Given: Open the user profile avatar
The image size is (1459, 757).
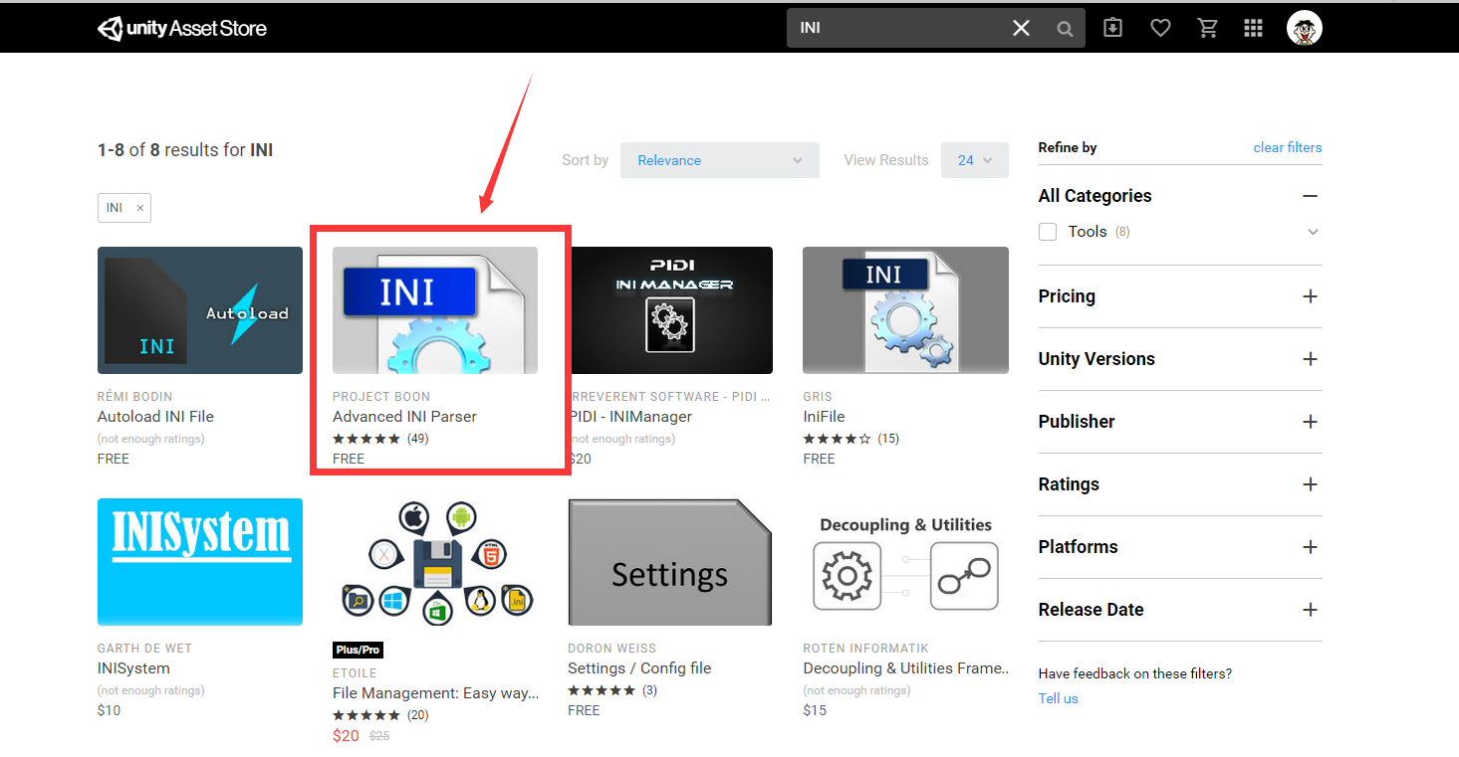Looking at the screenshot, I should (x=1304, y=28).
